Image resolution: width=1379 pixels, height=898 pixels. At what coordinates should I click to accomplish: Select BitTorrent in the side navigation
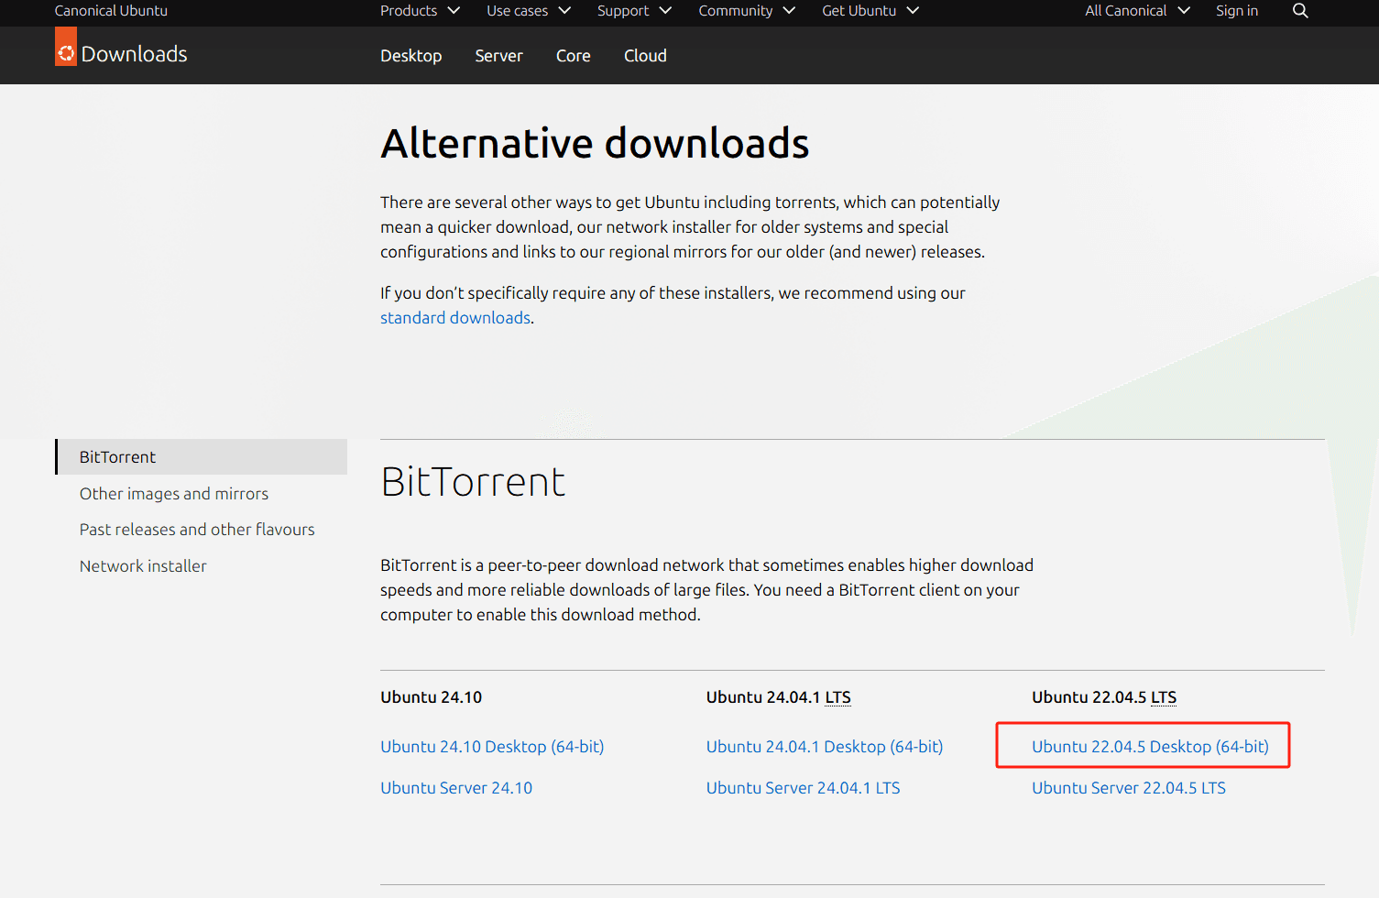click(202, 457)
